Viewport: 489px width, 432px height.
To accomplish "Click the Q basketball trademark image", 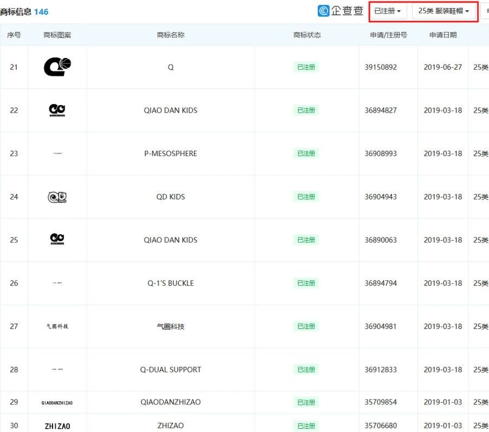I will [57, 67].
